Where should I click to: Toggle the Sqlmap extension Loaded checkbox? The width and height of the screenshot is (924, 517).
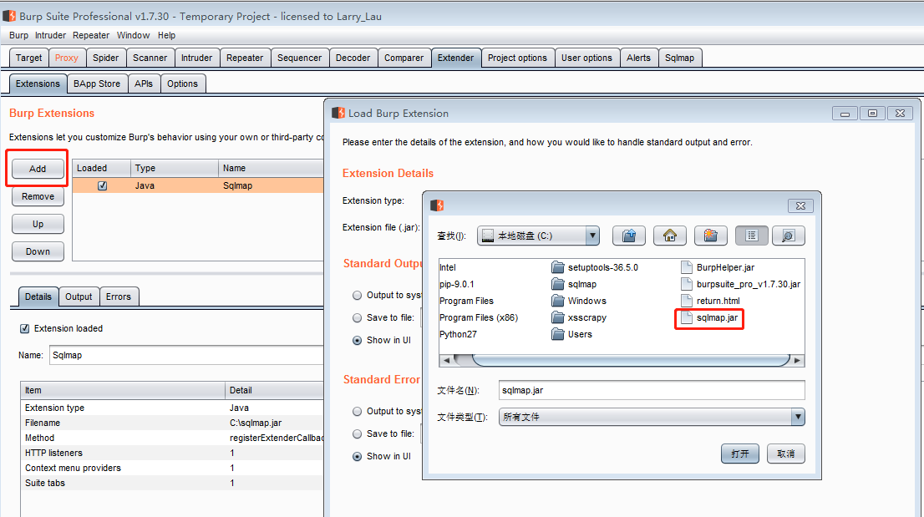(x=103, y=185)
